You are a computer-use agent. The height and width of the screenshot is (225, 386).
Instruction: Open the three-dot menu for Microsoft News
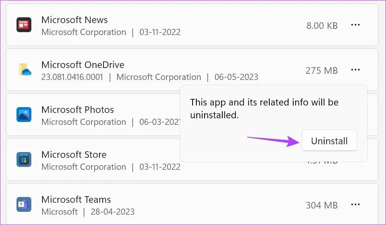(x=355, y=25)
